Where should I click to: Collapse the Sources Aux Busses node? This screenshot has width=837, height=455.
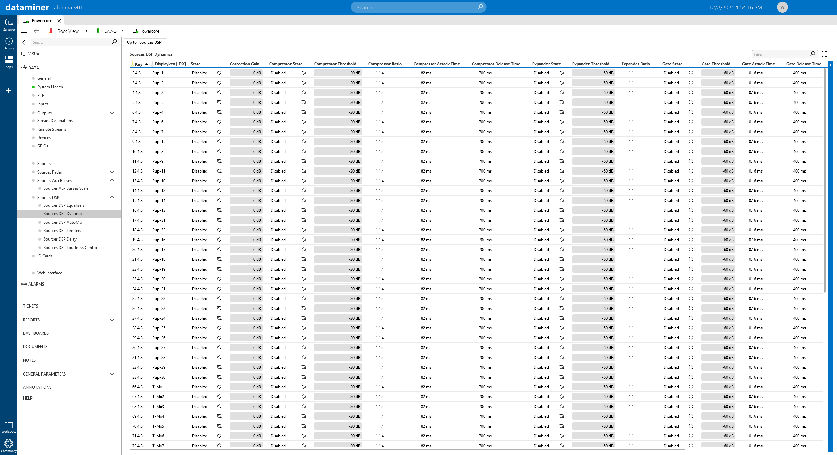tap(112, 180)
